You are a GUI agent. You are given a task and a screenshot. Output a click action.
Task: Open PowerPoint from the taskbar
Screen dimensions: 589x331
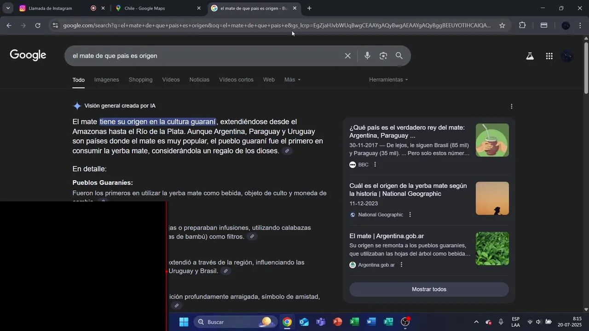[337, 322]
